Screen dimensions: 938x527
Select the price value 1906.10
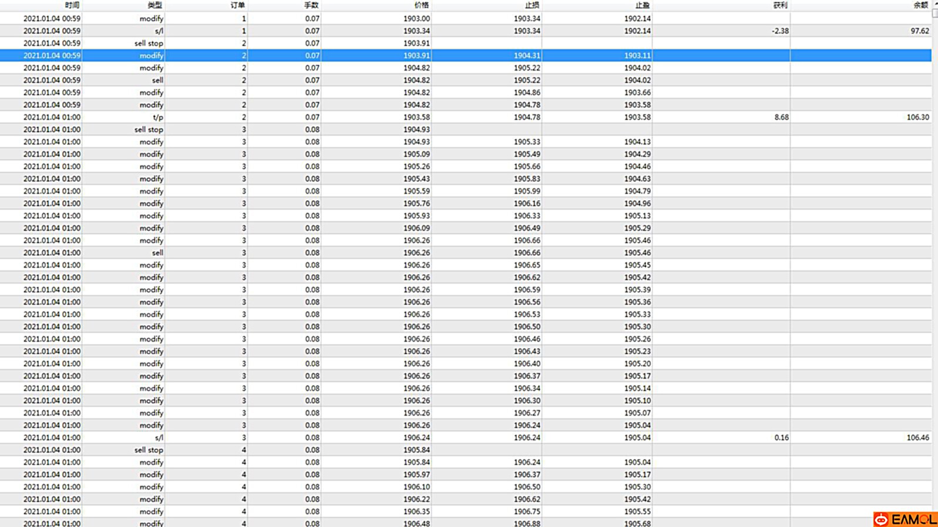pyautogui.click(x=416, y=487)
